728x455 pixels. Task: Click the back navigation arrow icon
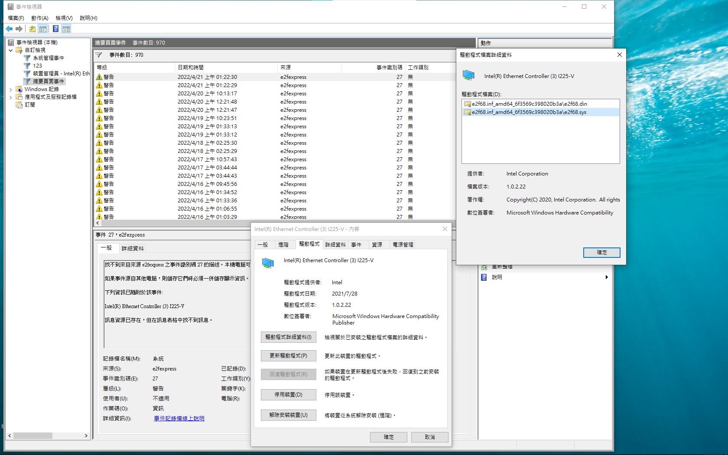point(9,29)
